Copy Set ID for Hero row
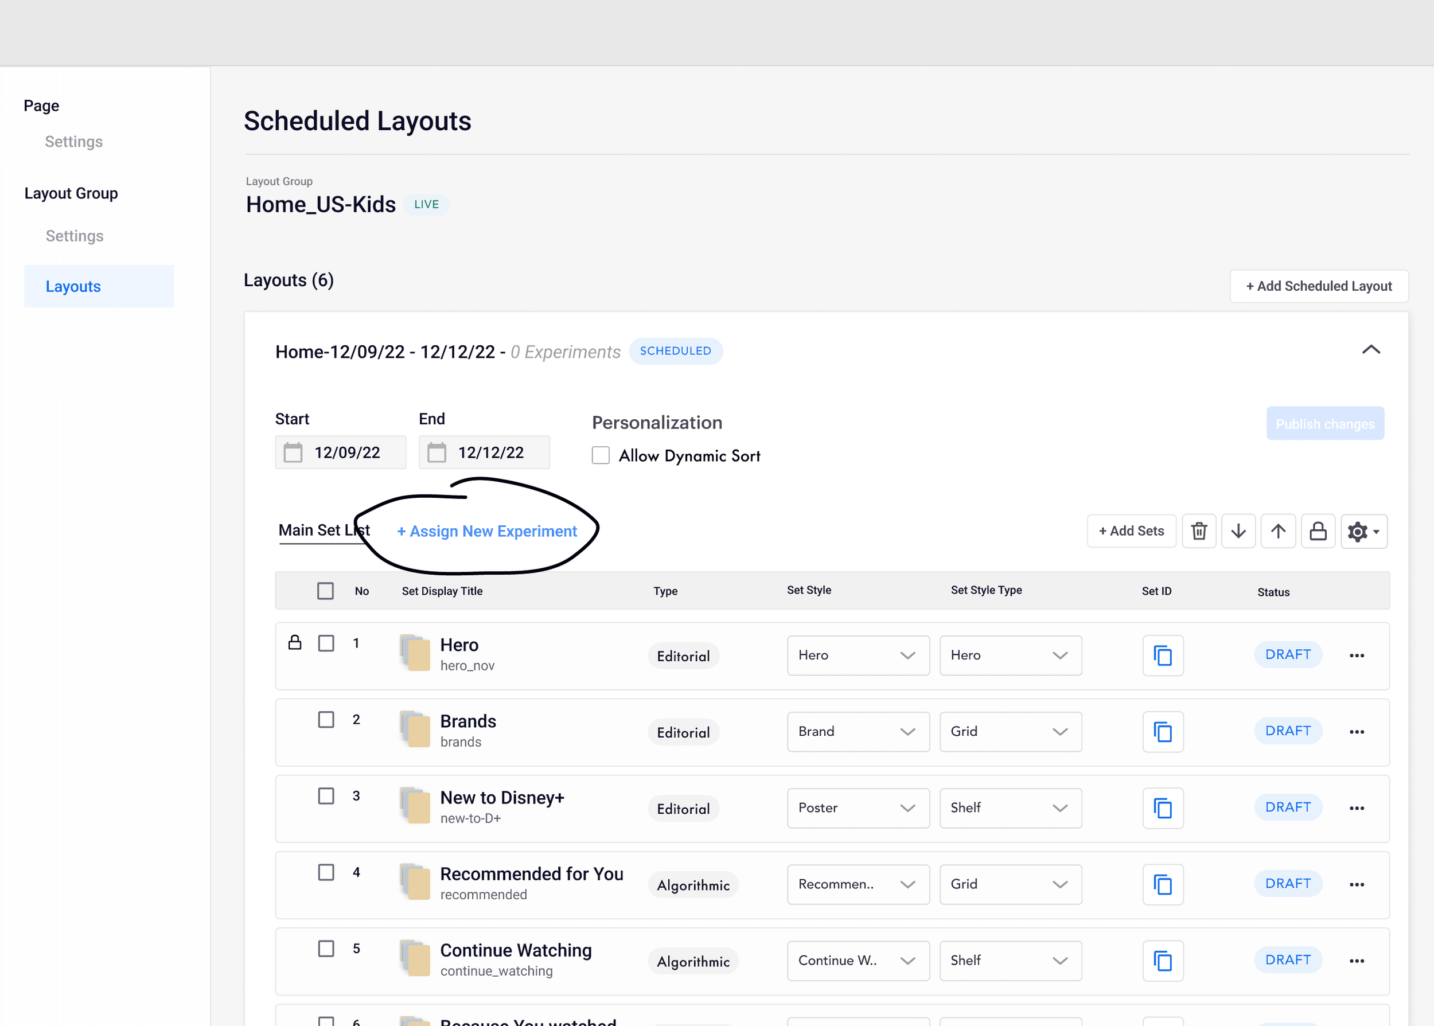The height and width of the screenshot is (1026, 1434). point(1162,656)
